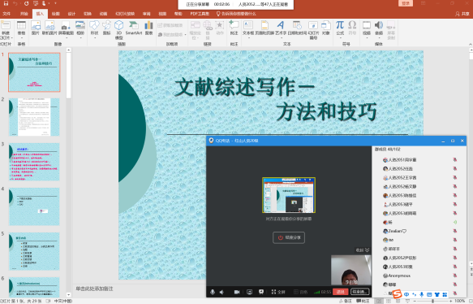Switch to the 设计 ribbon tab

tap(71, 14)
